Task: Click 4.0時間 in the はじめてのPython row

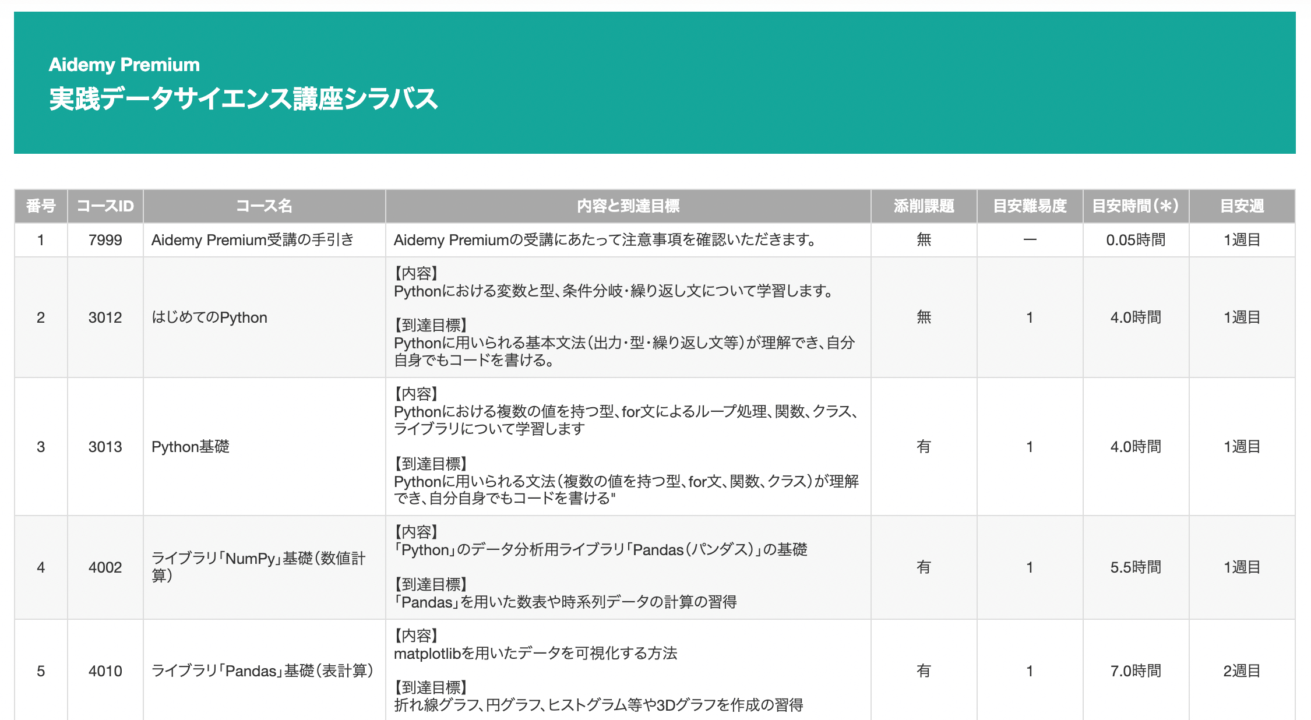Action: (1136, 317)
